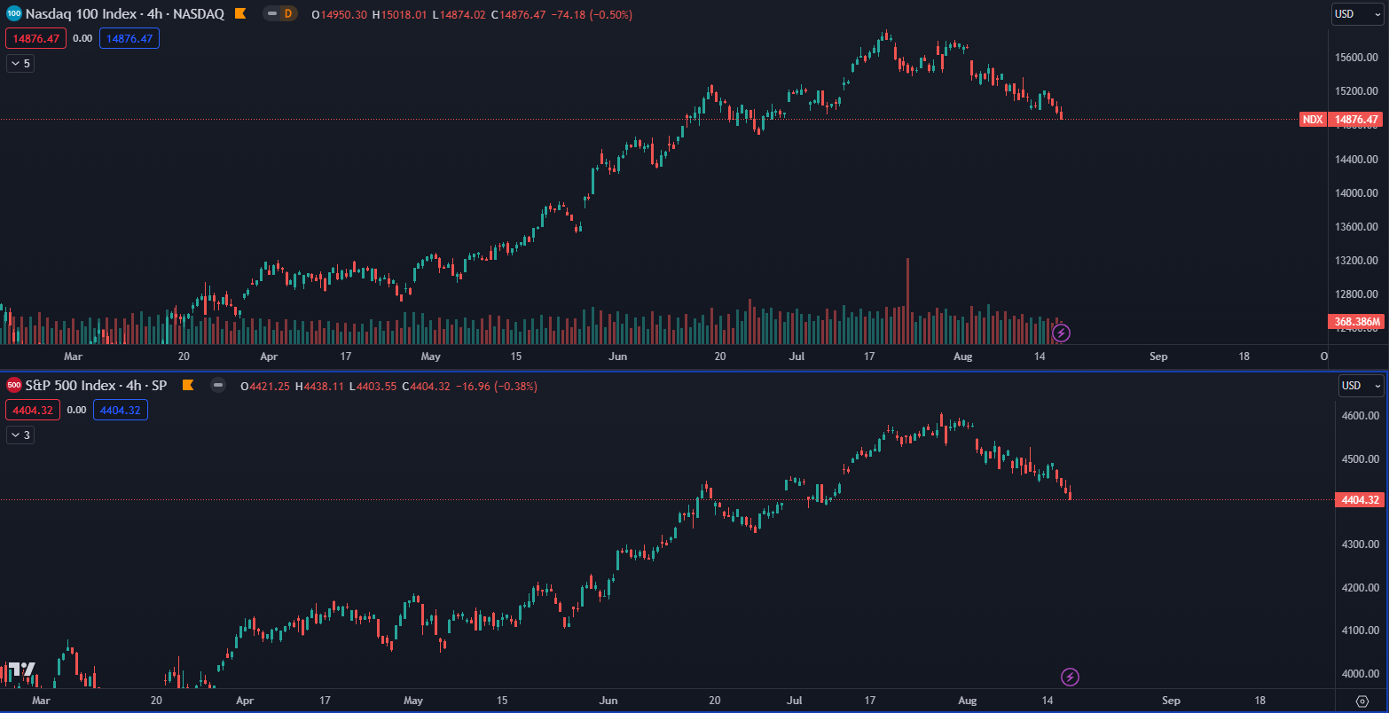Click the Nasdaq 100 round symbol logo
The width and height of the screenshot is (1389, 713).
pos(14,14)
